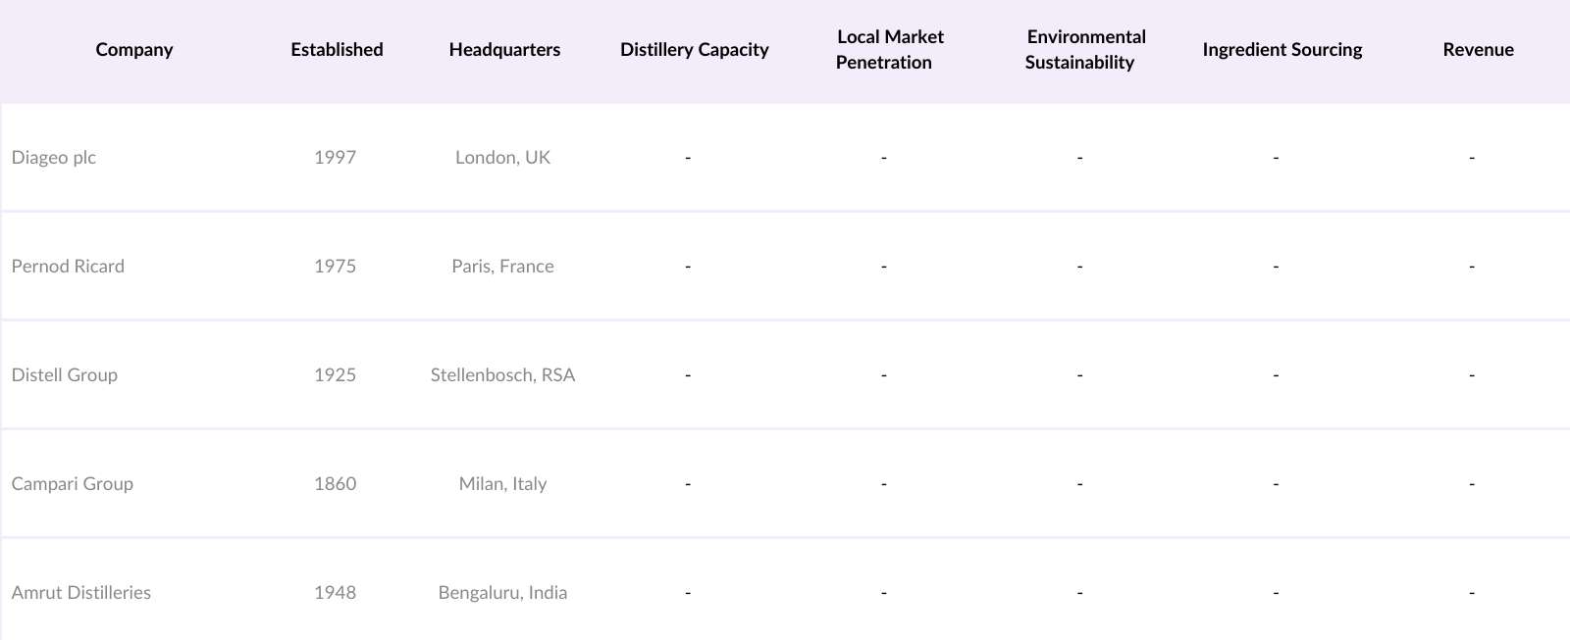Viewport: 1570px width, 640px height.
Task: Click the London, UK headquarters cell
Action: [502, 157]
